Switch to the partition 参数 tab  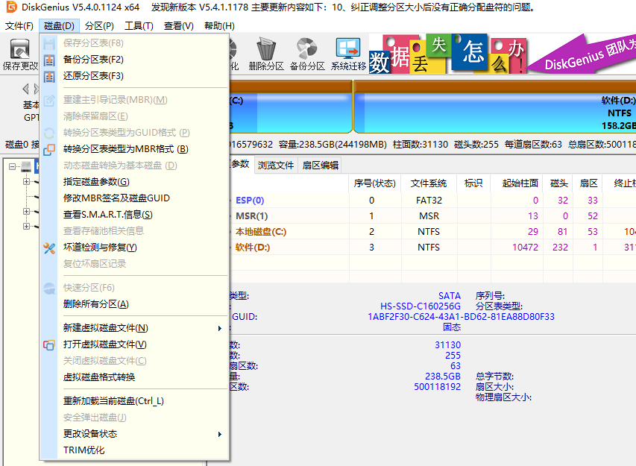[x=241, y=164]
